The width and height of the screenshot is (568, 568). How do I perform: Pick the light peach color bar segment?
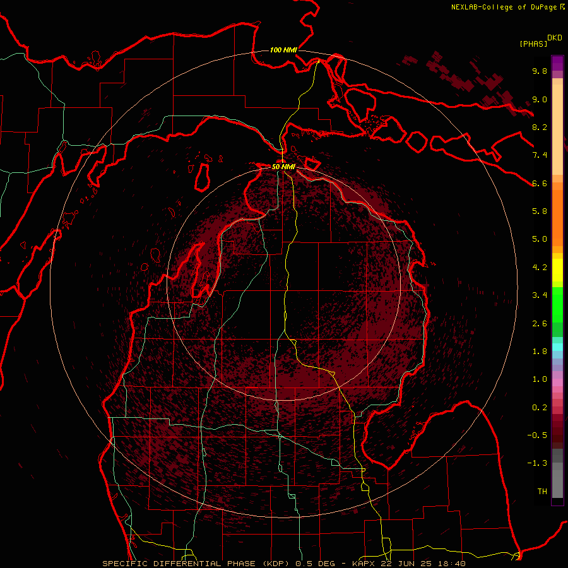point(557,129)
